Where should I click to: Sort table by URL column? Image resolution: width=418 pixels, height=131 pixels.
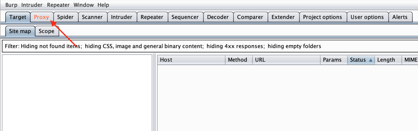(286, 60)
